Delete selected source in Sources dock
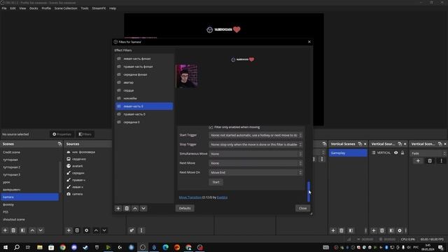The width and height of the screenshot is (448, 252). click(x=77, y=230)
